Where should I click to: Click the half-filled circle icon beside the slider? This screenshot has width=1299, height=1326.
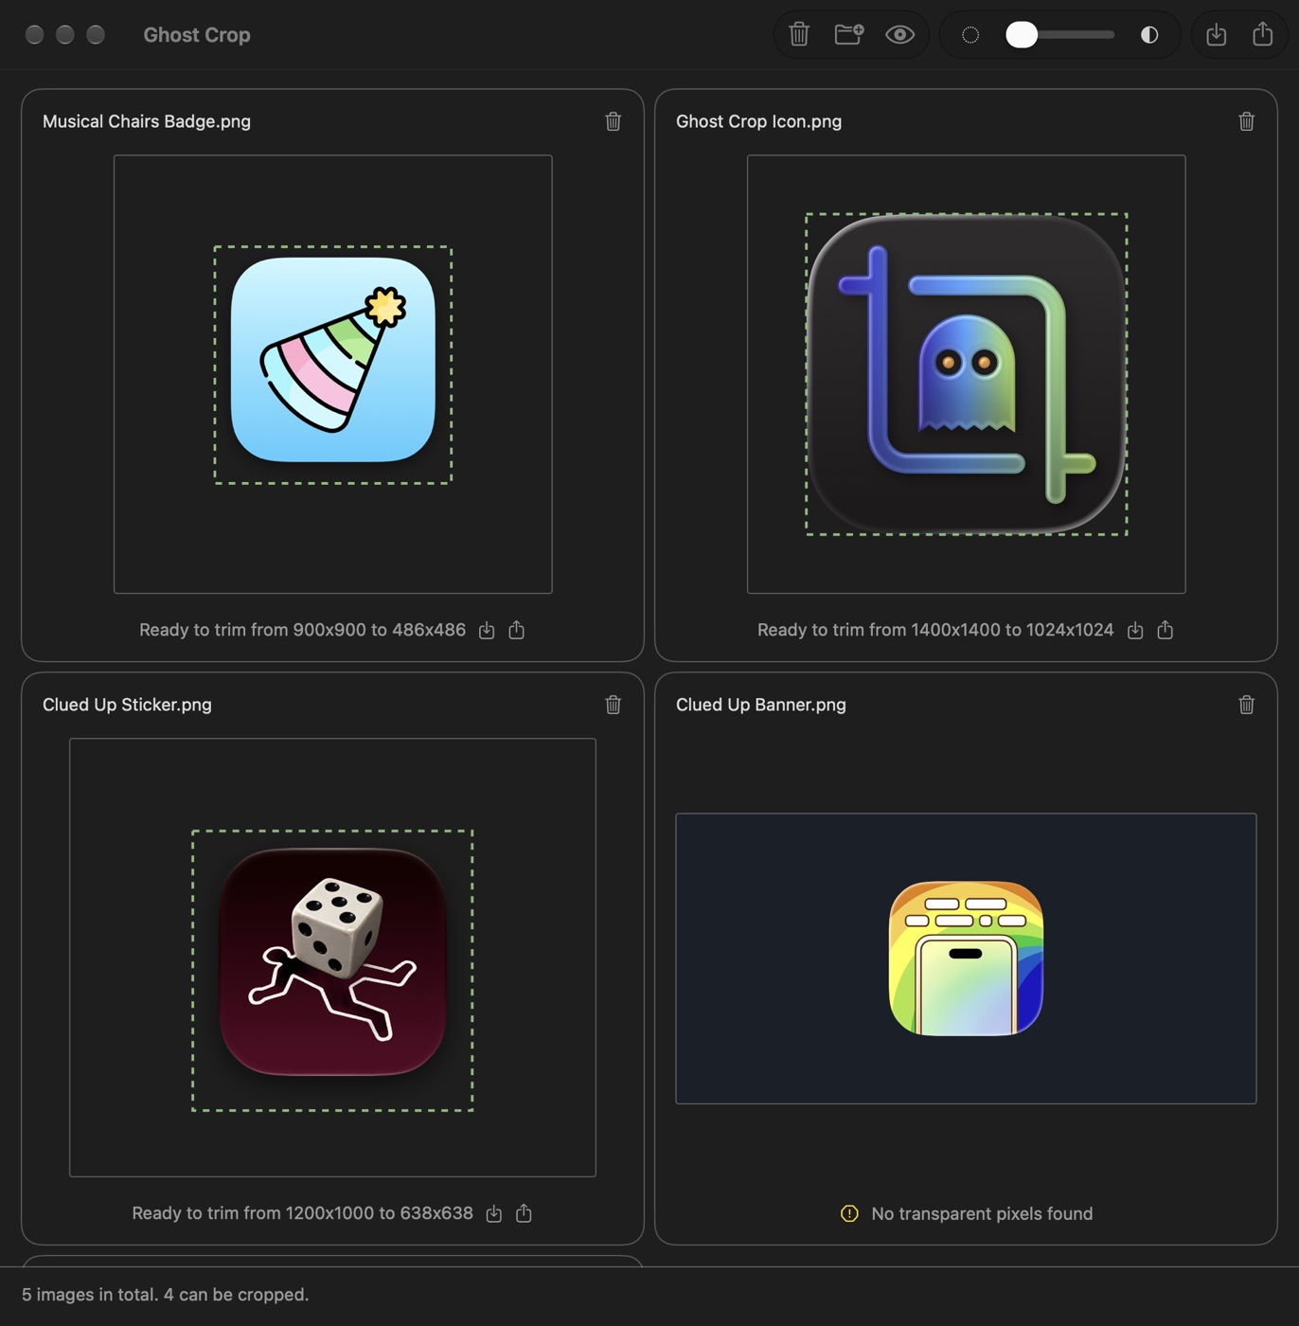pyautogui.click(x=1149, y=35)
